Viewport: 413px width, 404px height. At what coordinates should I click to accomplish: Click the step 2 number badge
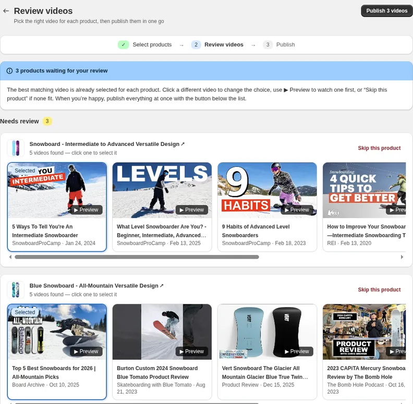196,45
